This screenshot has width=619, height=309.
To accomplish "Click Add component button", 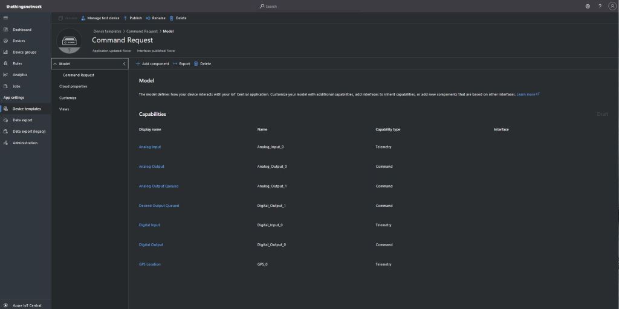I will [152, 63].
